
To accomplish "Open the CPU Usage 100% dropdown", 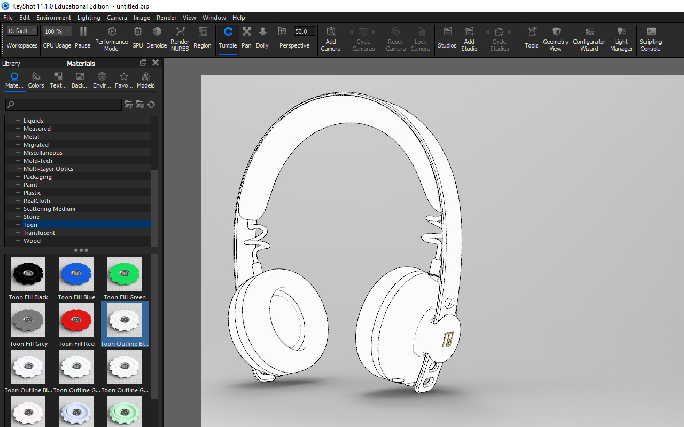I will point(57,31).
